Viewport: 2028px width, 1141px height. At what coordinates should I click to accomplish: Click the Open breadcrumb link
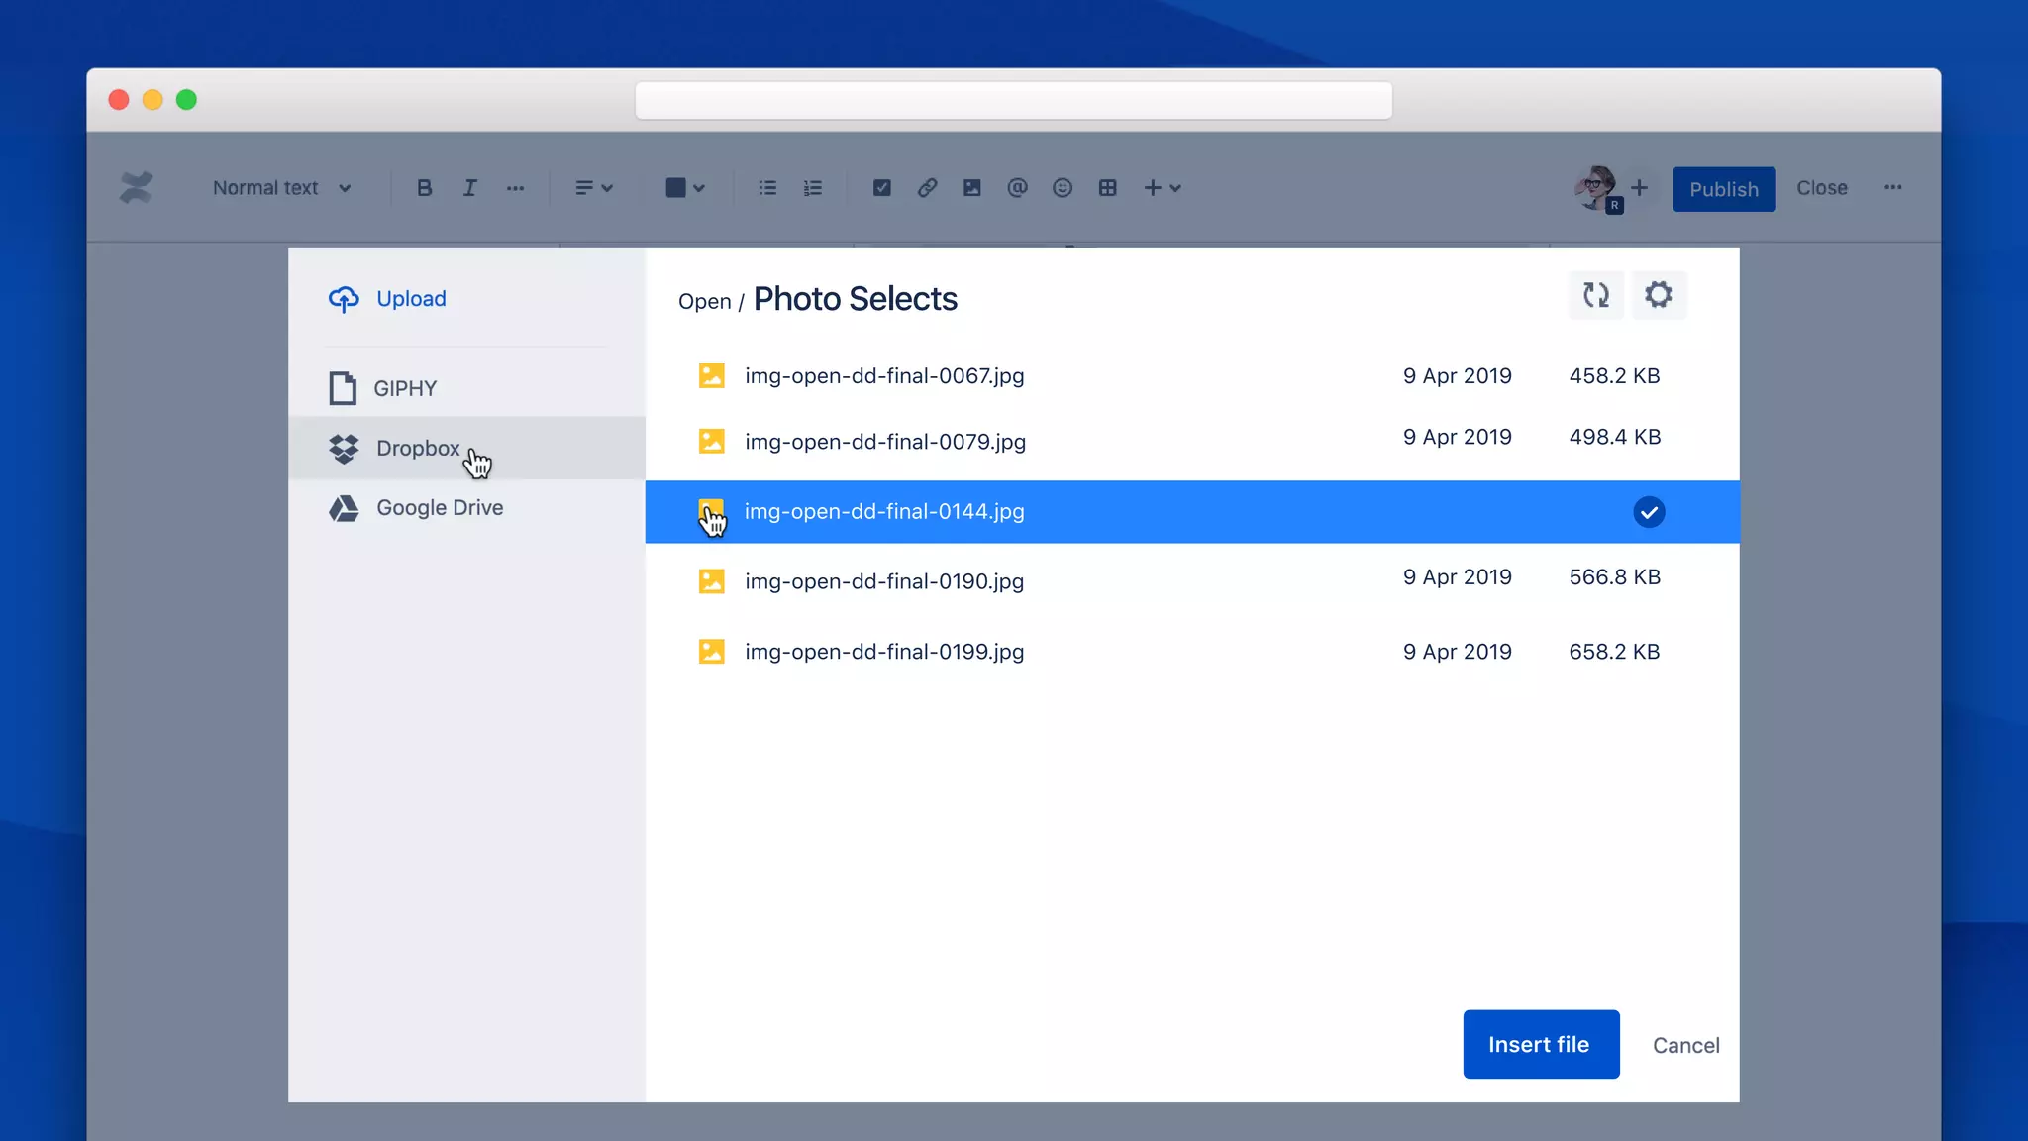pos(704,302)
